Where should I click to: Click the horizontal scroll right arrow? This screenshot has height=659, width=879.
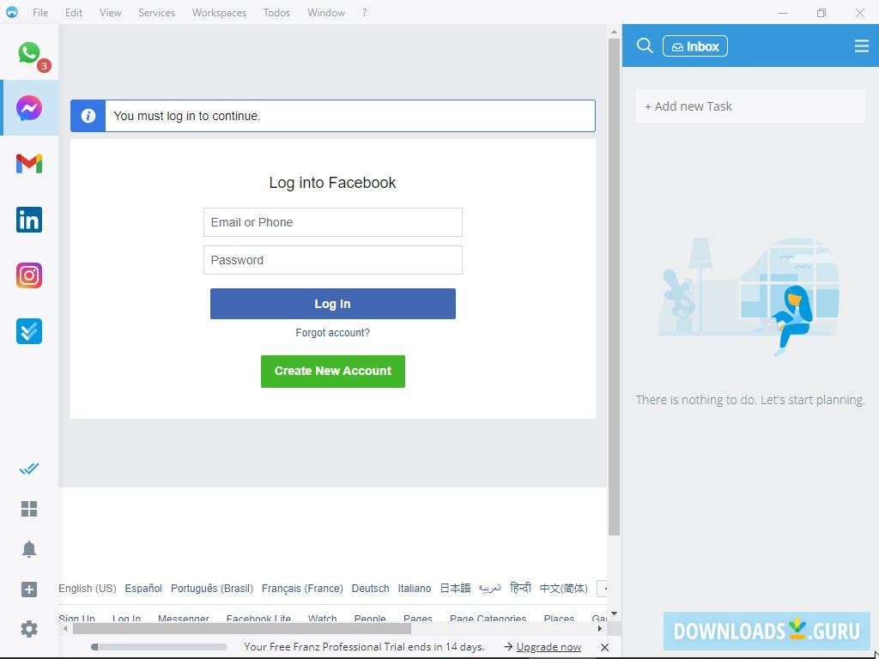[600, 629]
